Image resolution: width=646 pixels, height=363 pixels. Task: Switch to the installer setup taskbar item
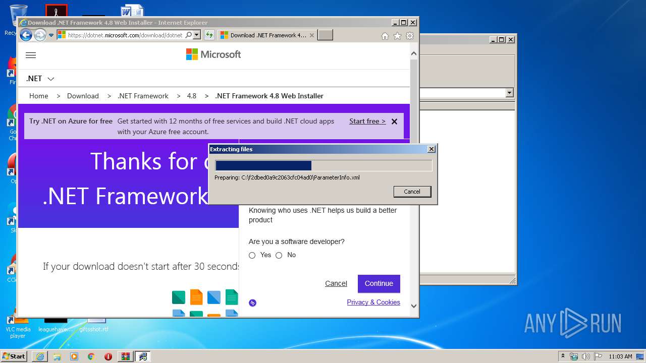coord(143,356)
